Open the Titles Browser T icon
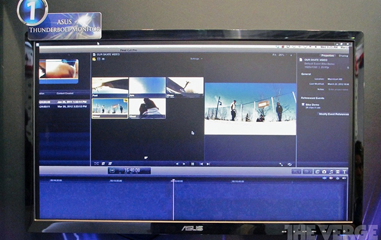 344,171
